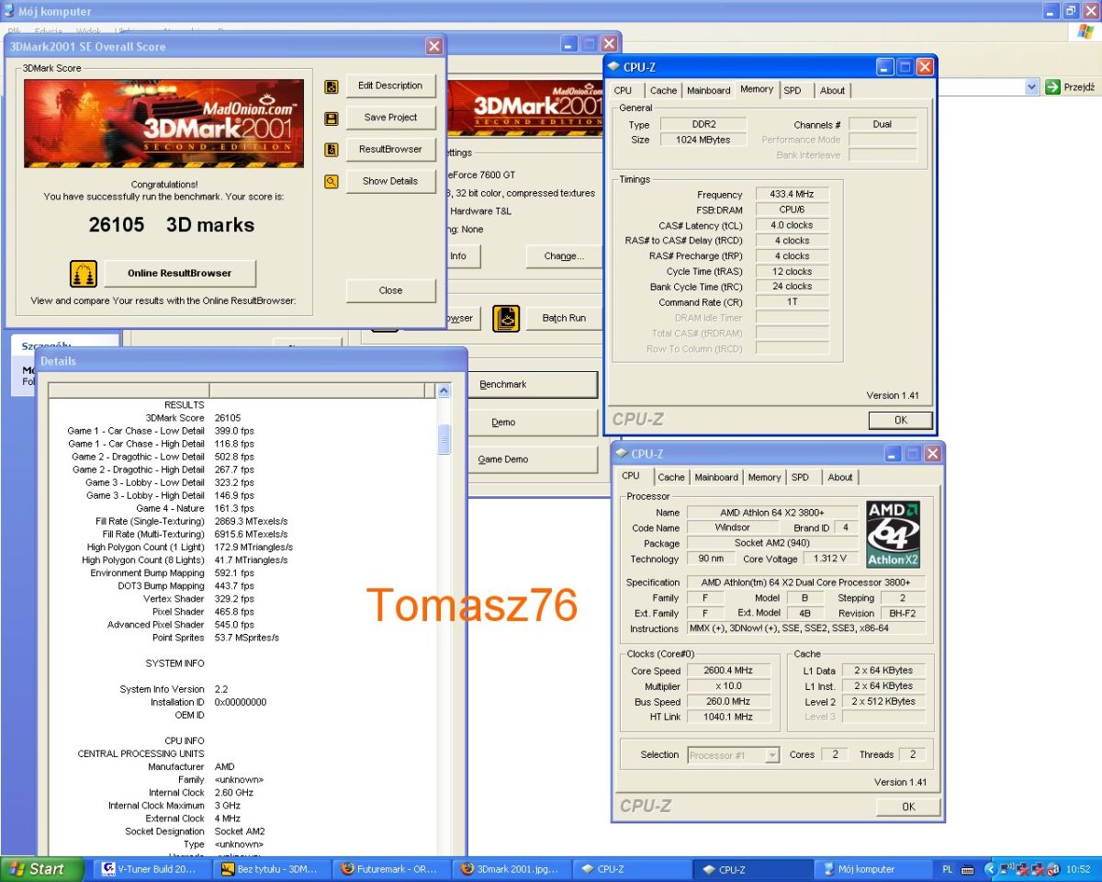Click Socket Designation Socket AM2 row
Image resolution: width=1102 pixels, height=882 pixels.
pyautogui.click(x=242, y=831)
